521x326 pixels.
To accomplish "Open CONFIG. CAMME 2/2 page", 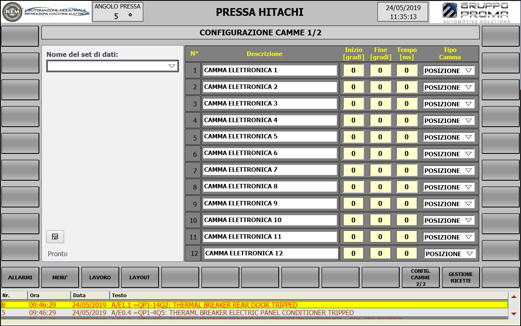I will click(421, 277).
